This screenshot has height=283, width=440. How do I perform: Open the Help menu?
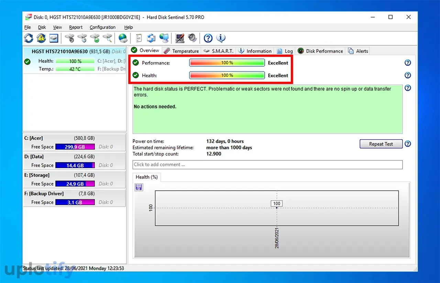click(x=129, y=27)
